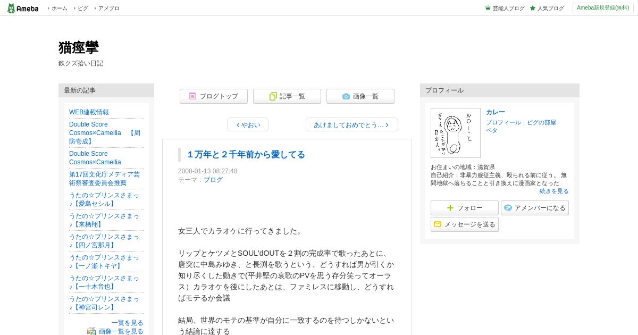
Task: Click profile name カレー
Action: point(496,112)
